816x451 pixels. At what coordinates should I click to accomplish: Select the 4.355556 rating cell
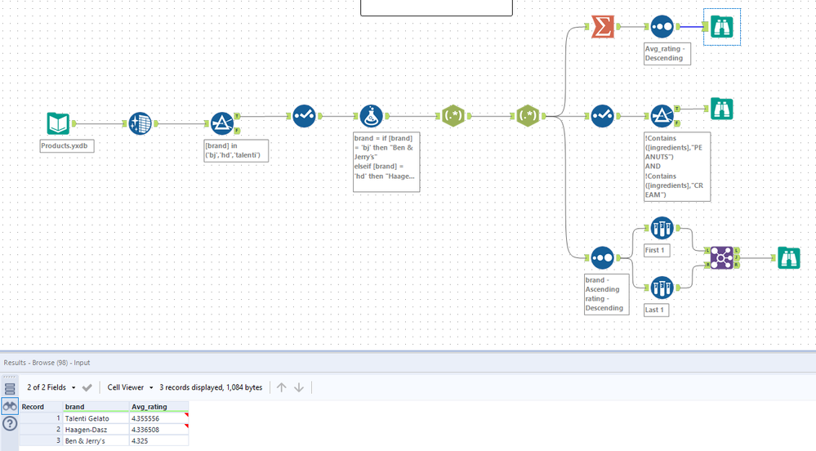pyautogui.click(x=159, y=418)
